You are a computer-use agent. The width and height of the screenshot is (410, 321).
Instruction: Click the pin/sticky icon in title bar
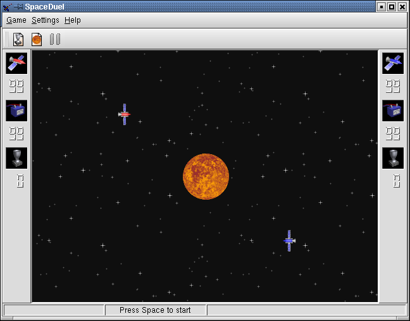coord(18,7)
